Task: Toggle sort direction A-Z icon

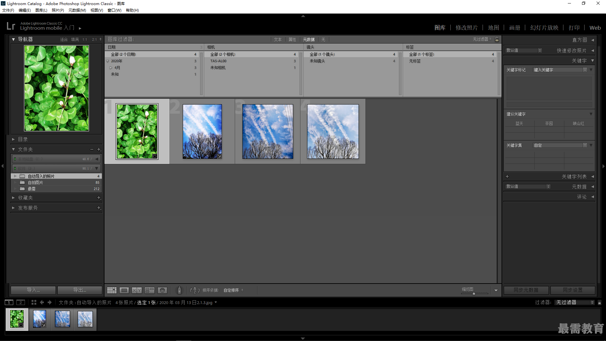Action: pos(195,290)
